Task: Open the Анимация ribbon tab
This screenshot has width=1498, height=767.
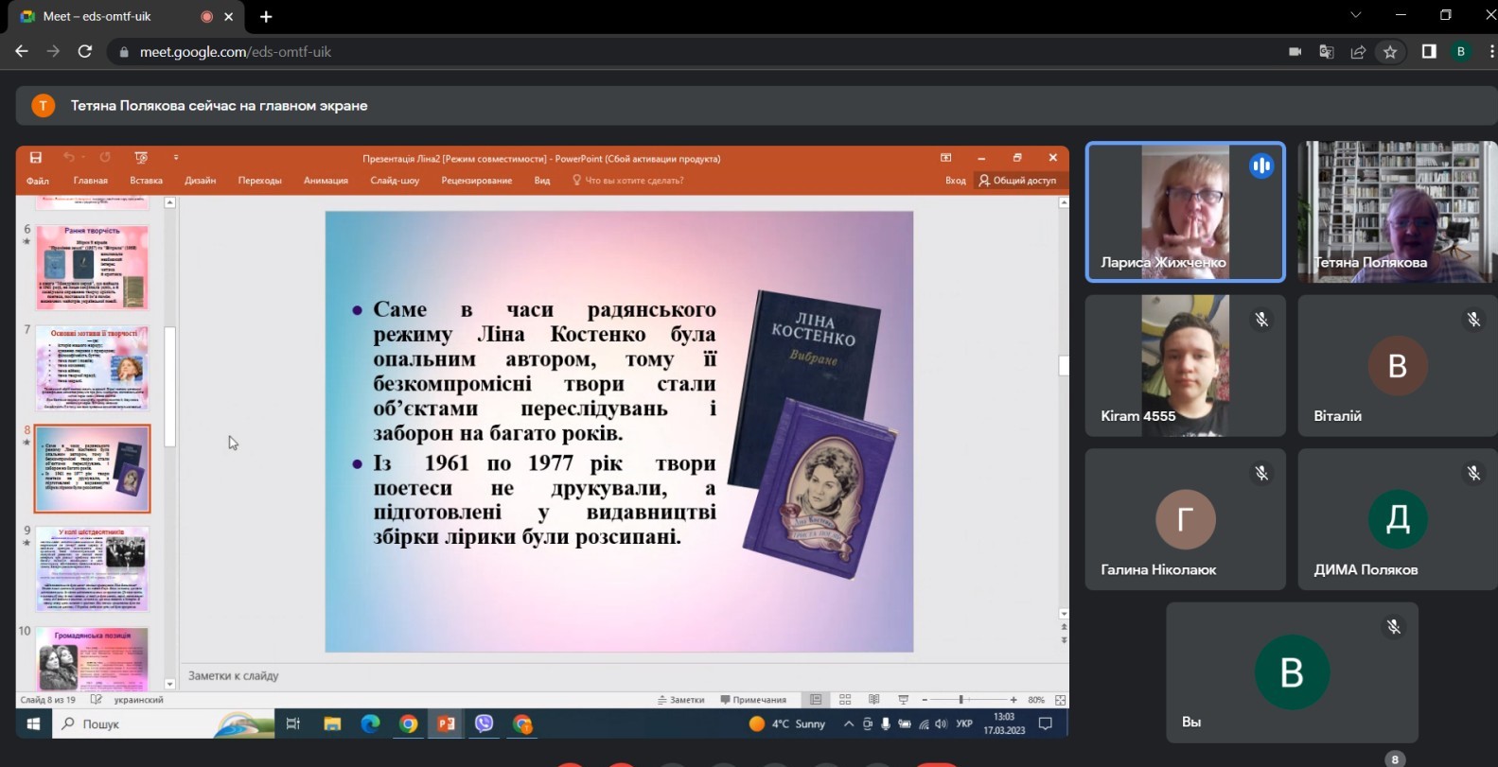Action: 326,181
